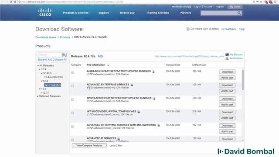Collapse the All Releases tree node
This screenshot has height=157, width=279.
click(38, 66)
